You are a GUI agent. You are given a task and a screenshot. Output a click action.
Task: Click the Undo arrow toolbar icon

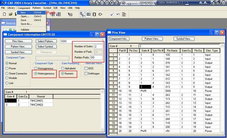tap(118, 14)
